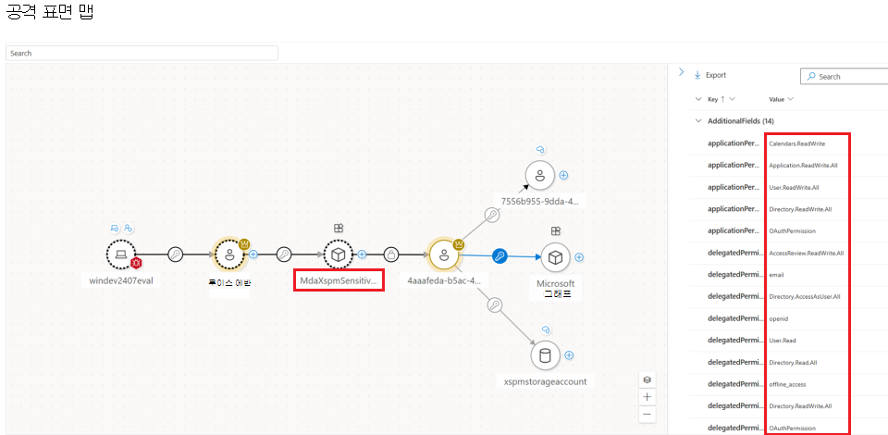Expand the plus button beside 루이스 user node
This screenshot has width=888, height=435.
(x=253, y=255)
